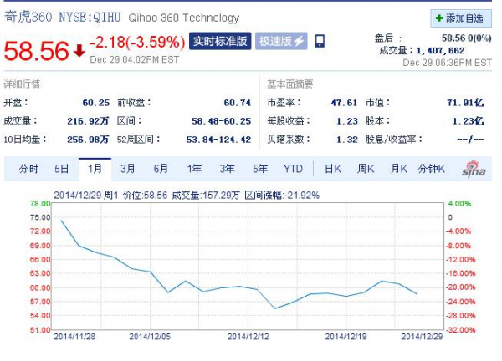
Task: Click the 贝塔系数 beta value 1.32
Action: pyautogui.click(x=346, y=140)
